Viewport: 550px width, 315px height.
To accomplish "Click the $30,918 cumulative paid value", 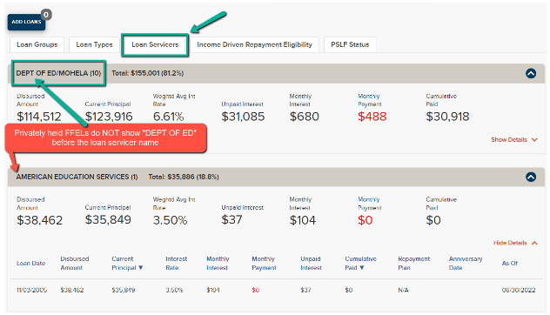I will click(447, 117).
